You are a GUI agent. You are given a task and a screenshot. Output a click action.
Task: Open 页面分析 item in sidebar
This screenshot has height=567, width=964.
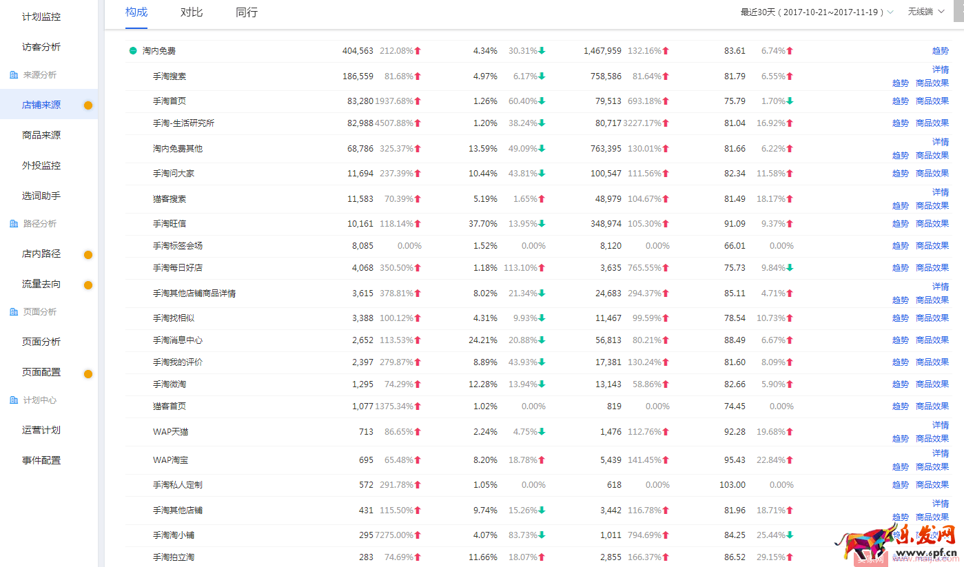tap(41, 342)
